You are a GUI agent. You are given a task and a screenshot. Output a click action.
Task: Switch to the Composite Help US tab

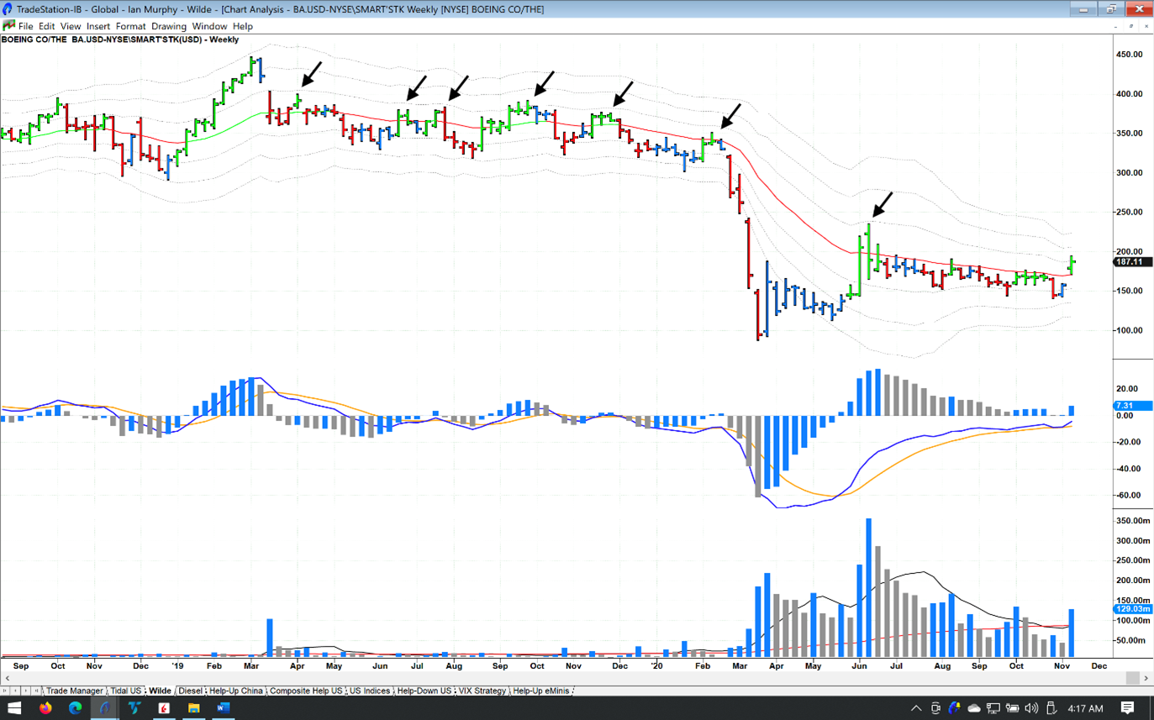[x=306, y=691]
